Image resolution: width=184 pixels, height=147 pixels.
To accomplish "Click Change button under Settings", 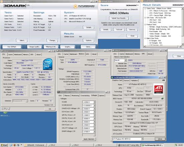I will [52, 40].
